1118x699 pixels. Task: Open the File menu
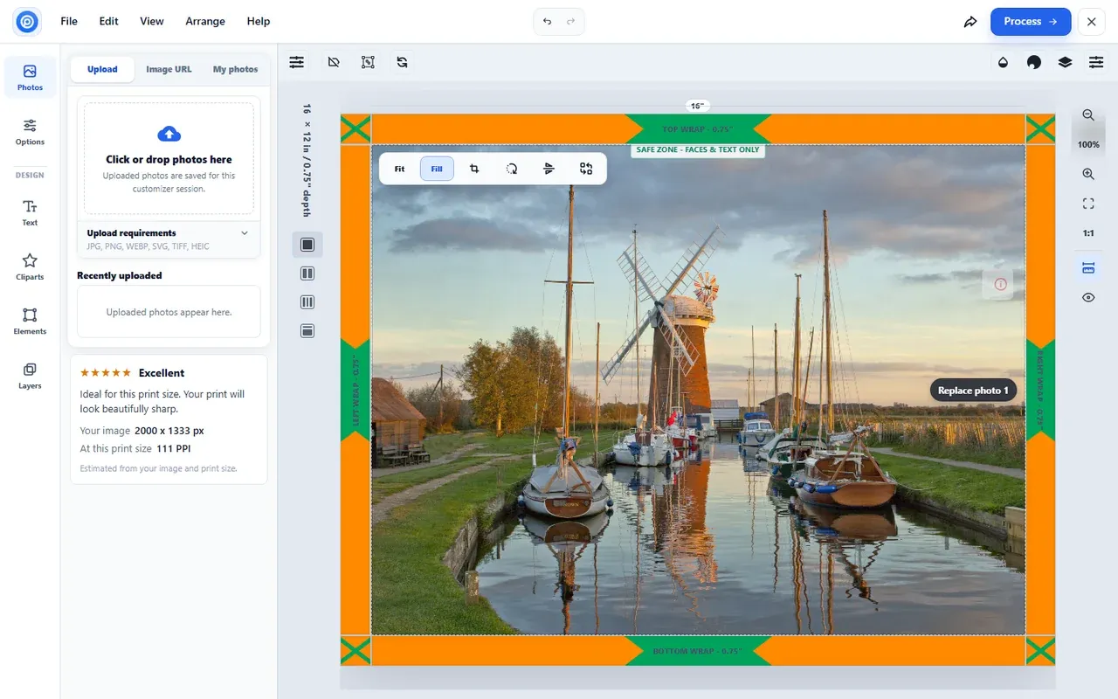[x=69, y=21]
